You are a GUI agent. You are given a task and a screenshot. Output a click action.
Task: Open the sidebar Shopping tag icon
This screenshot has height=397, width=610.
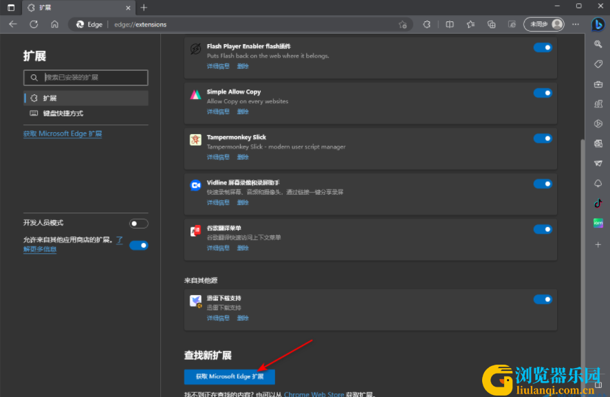pos(598,64)
